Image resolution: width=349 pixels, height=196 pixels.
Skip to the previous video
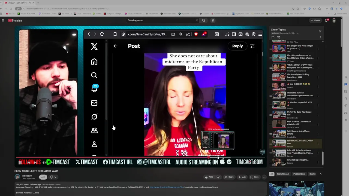click(x=28, y=163)
